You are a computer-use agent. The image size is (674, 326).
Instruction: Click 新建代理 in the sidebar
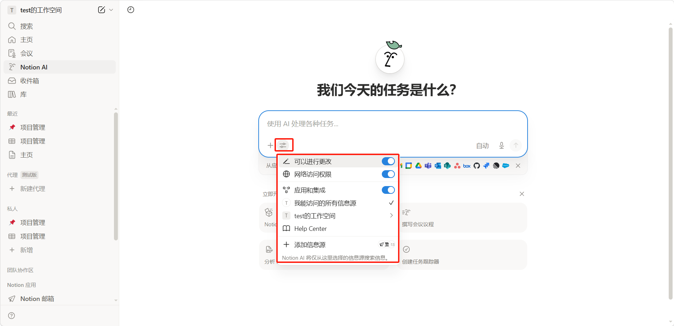(x=32, y=189)
